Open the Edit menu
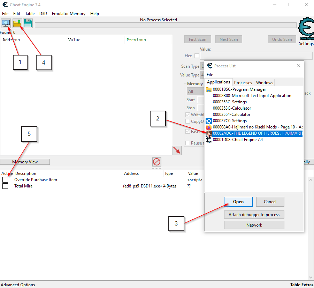Image resolution: width=314 pixels, height=288 pixels. coord(17,13)
